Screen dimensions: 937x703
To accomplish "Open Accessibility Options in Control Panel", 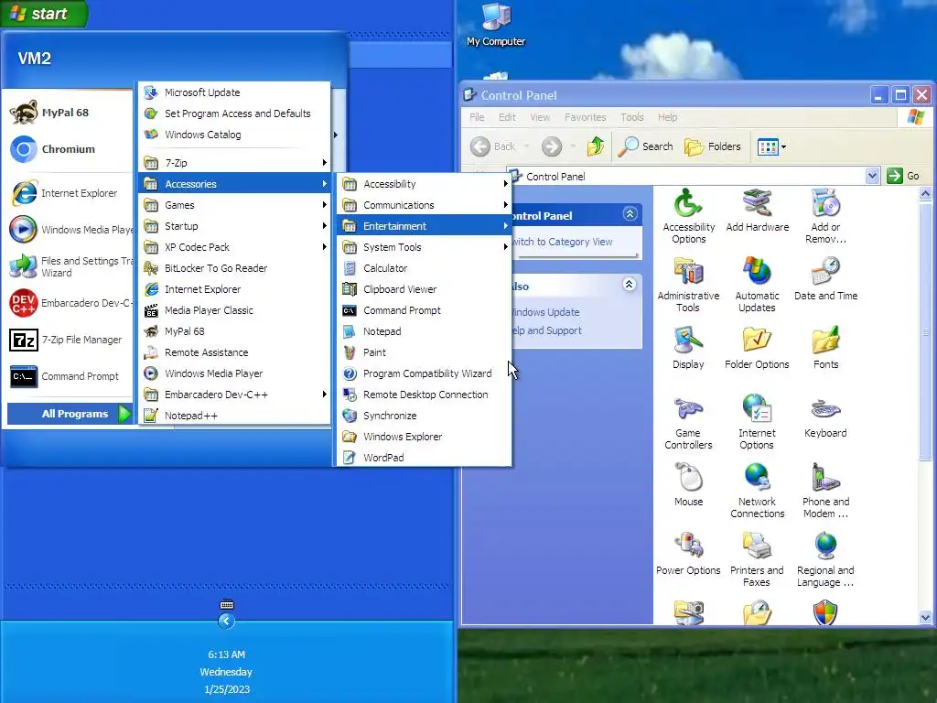I will (688, 216).
